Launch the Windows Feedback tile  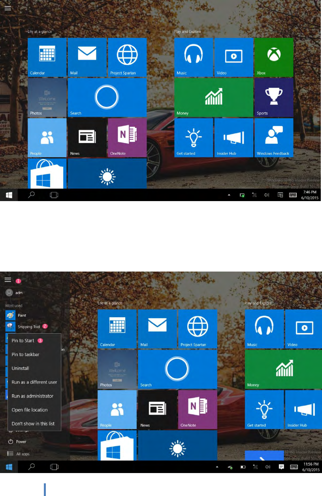[x=274, y=137]
